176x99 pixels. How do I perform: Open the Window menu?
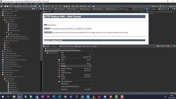pos(37,4)
